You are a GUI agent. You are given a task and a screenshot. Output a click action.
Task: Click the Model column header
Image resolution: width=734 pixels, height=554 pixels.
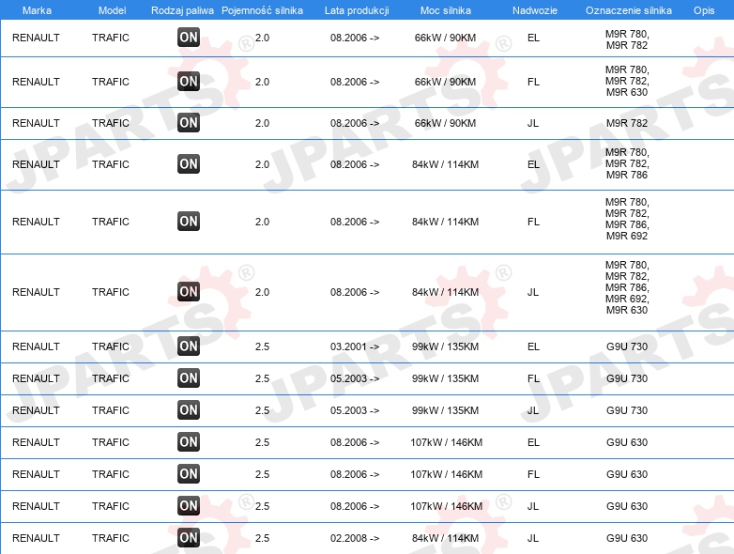(112, 10)
